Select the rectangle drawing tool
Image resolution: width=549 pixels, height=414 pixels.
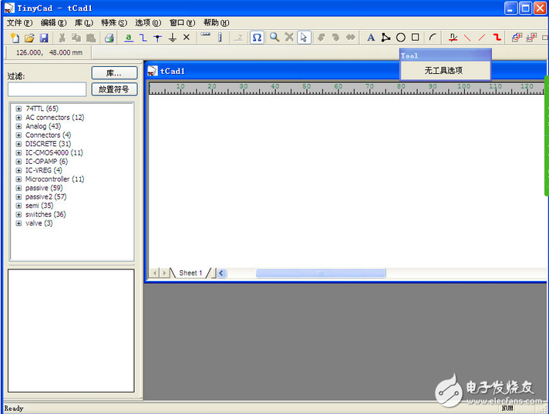pyautogui.click(x=416, y=37)
